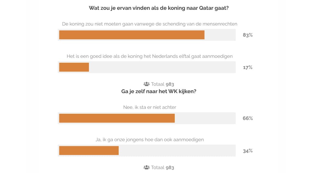312x175 pixels.
Task: Choose 'De koning zou niet moeten gaan' option
Action: click(x=150, y=24)
